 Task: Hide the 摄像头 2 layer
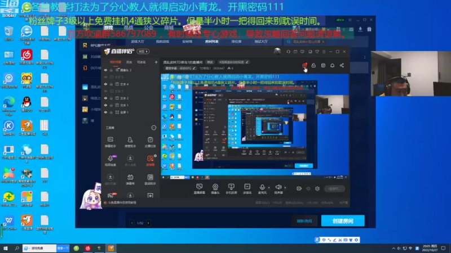(105, 70)
